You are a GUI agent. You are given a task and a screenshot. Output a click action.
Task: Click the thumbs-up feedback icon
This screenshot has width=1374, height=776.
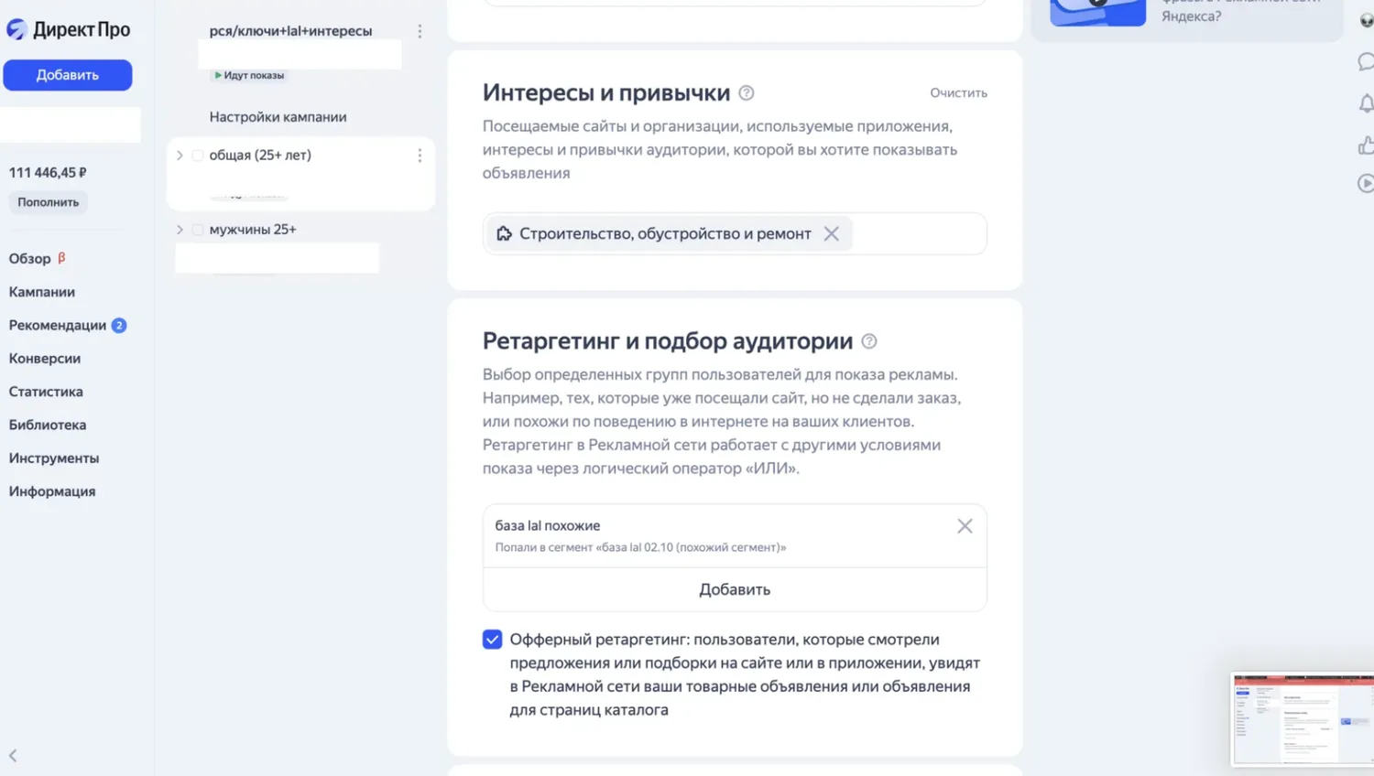pyautogui.click(x=1365, y=145)
